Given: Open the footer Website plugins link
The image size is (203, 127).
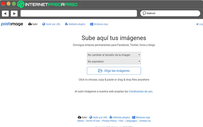Looking at the screenshot, I should pos(122,117).
